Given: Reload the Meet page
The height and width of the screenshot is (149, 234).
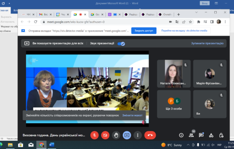Looking at the screenshot, I should (36, 22).
